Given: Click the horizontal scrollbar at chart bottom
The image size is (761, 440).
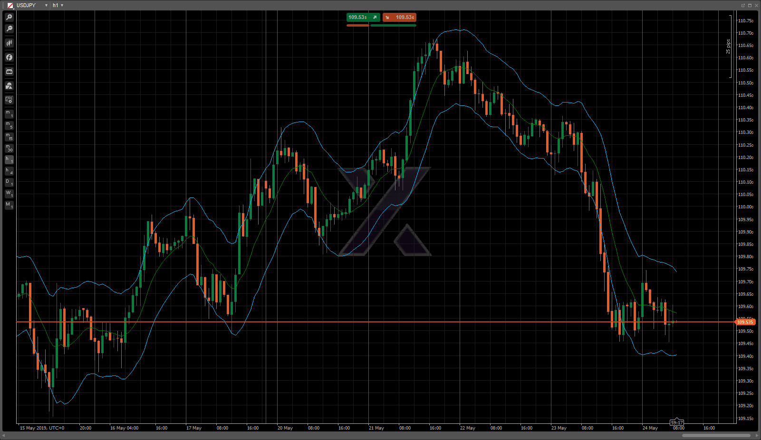Looking at the screenshot, I should [x=716, y=435].
